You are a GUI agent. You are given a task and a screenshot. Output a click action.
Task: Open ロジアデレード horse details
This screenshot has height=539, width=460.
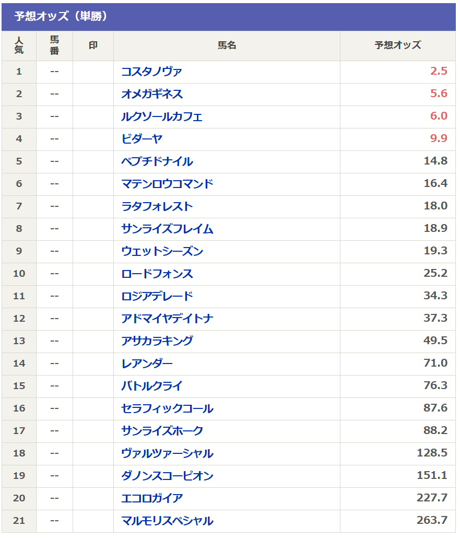[x=157, y=296]
